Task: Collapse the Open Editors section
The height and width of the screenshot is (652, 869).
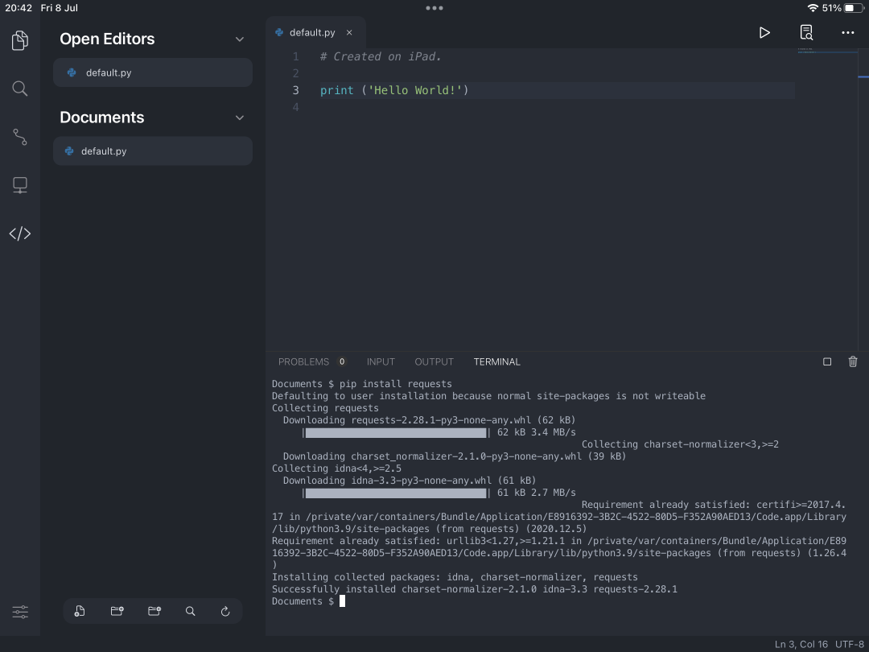Action: pos(239,39)
